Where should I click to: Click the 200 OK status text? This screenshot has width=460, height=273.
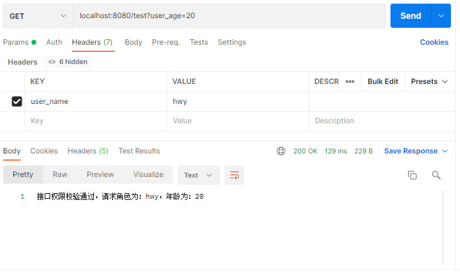pos(305,151)
